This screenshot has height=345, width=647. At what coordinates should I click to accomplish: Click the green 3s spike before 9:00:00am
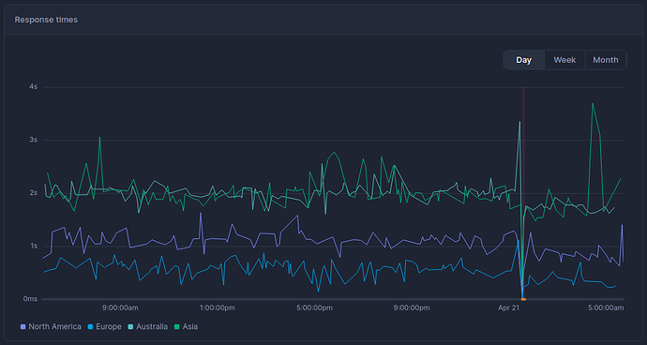[99, 137]
